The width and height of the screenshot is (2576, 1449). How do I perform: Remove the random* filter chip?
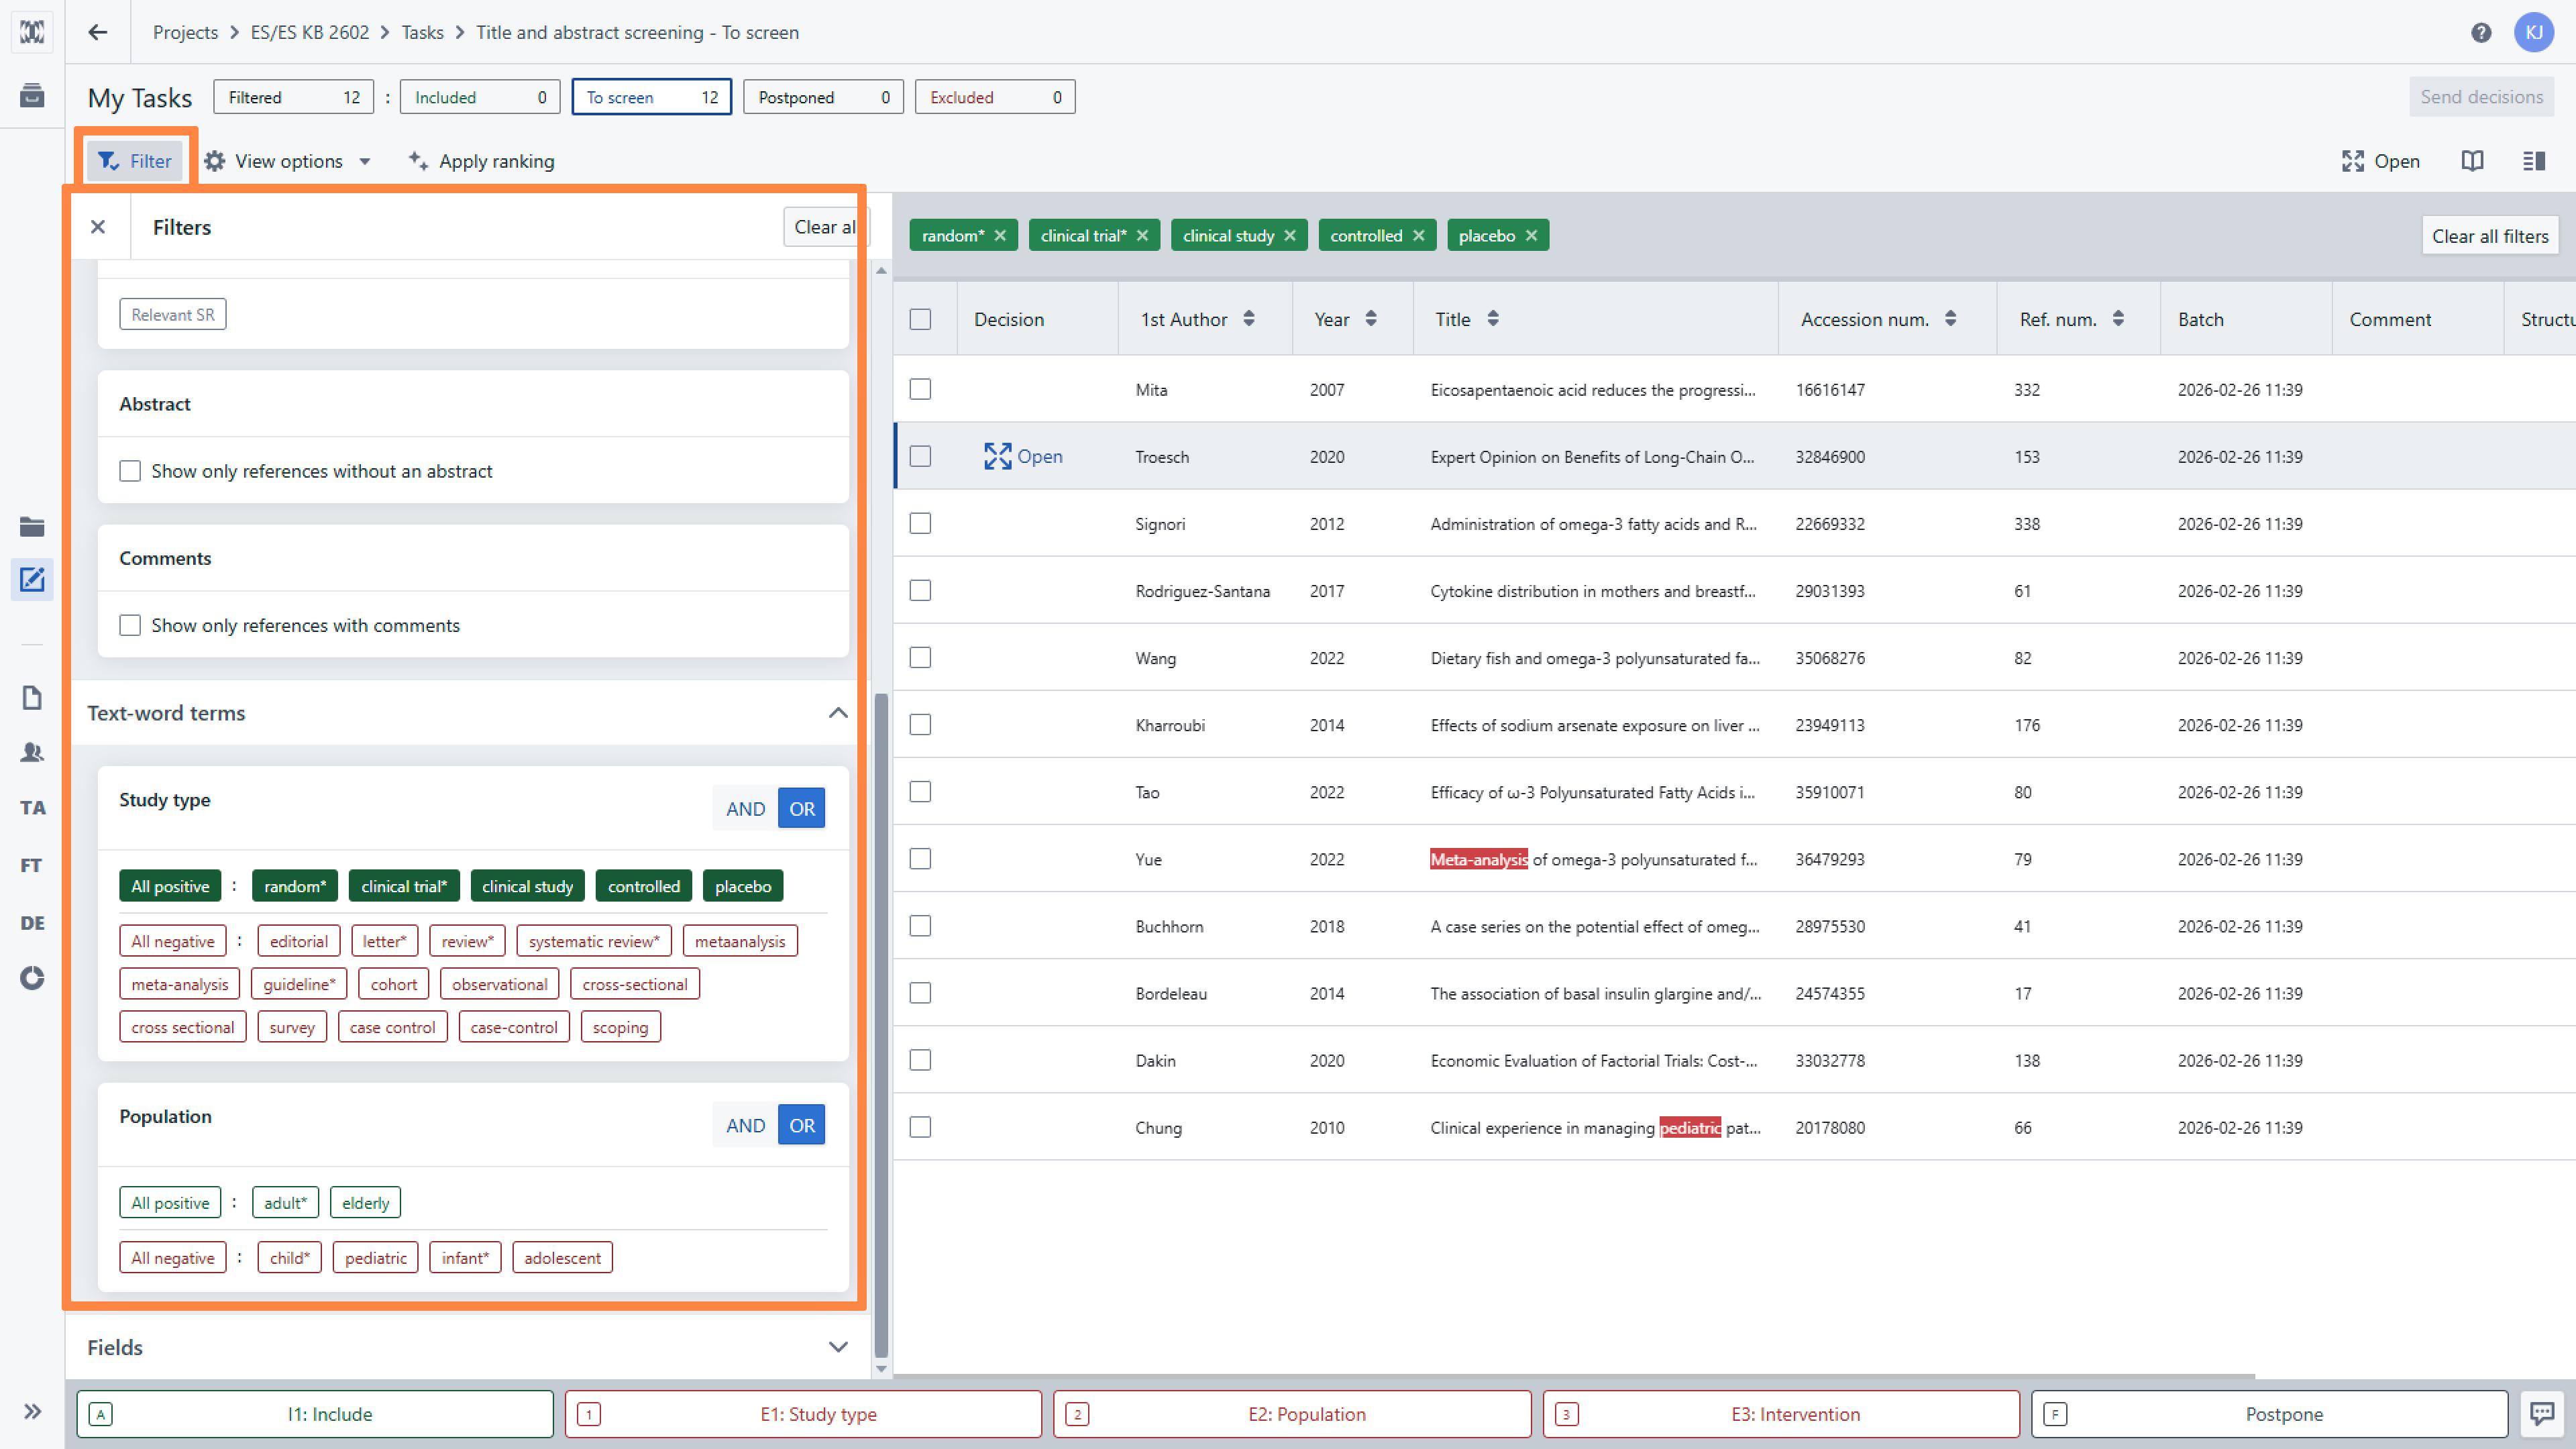tap(1000, 236)
